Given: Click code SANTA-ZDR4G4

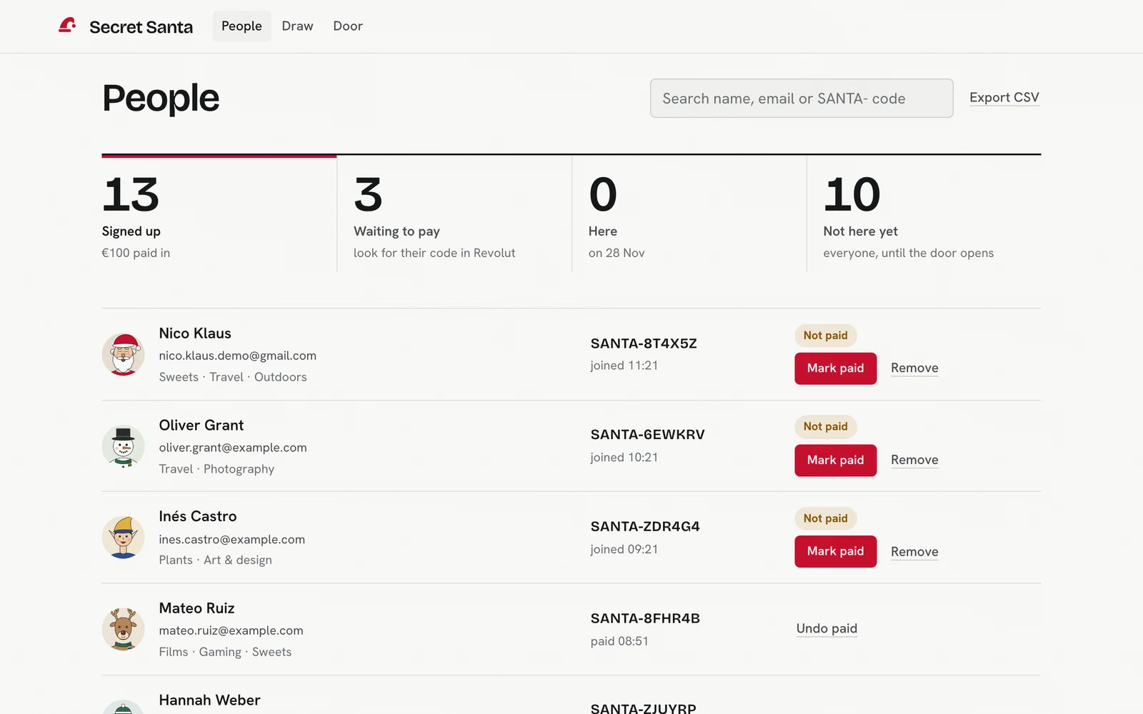Looking at the screenshot, I should tap(645, 527).
